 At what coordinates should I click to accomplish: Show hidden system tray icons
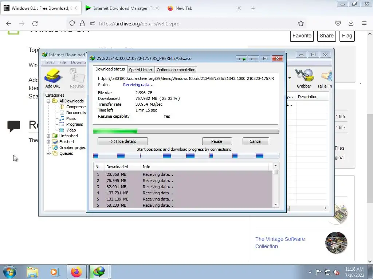[310, 272]
